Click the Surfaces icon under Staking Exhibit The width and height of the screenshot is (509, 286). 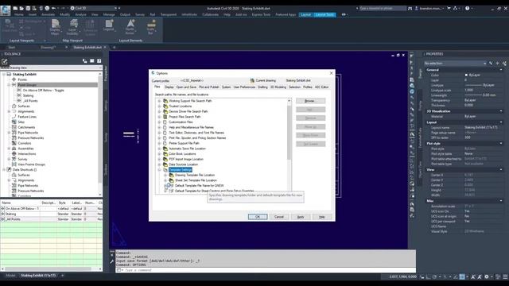point(14,106)
